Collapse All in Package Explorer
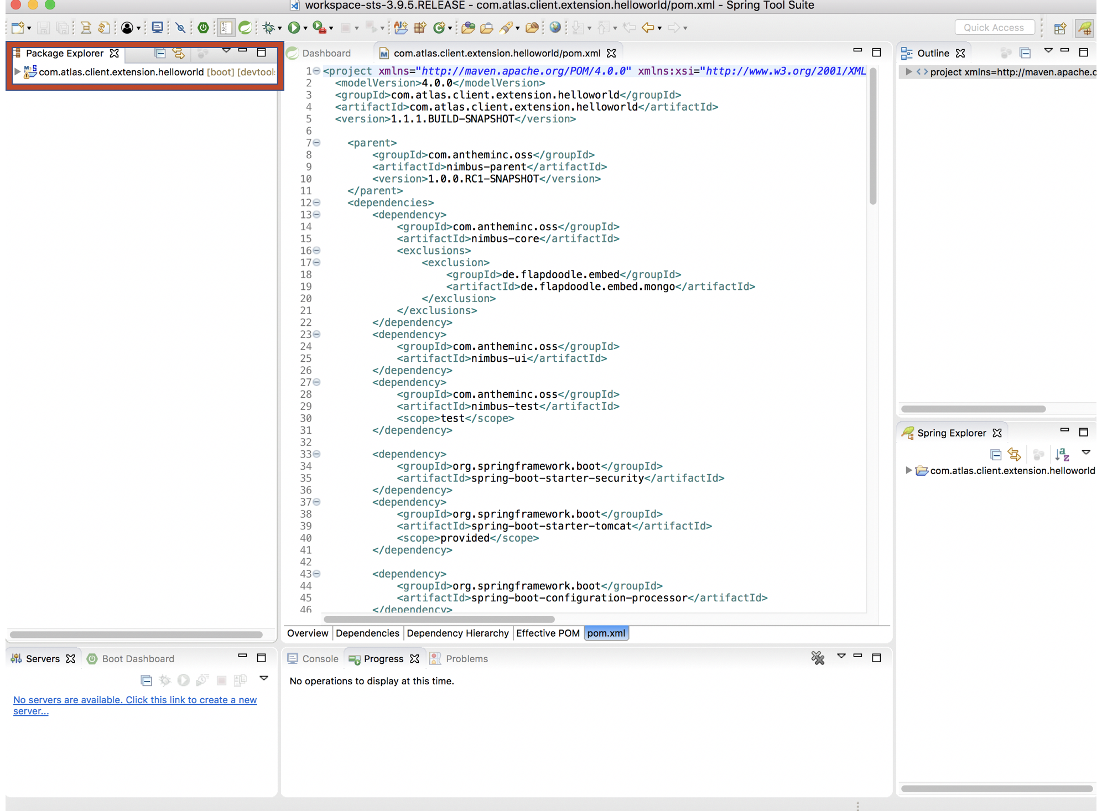The image size is (1102, 811). (160, 53)
